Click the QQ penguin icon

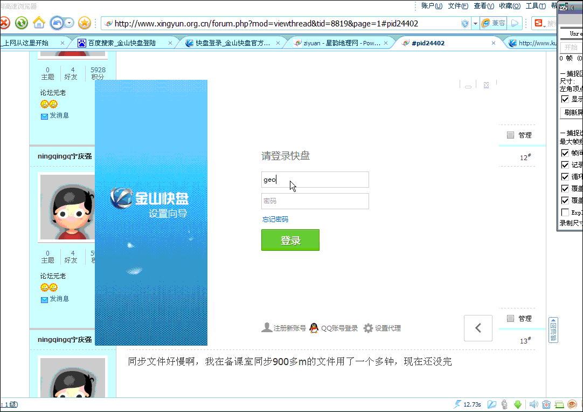(x=314, y=328)
